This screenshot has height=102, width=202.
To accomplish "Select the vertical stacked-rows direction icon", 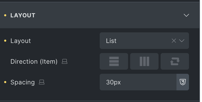I will (114, 61).
